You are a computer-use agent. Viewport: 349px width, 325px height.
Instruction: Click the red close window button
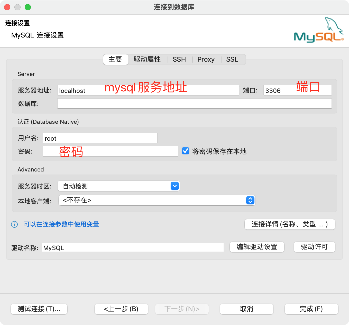[x=7, y=7]
